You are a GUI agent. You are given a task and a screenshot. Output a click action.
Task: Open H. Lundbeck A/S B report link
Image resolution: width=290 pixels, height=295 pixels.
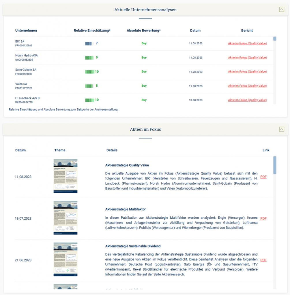click(247, 100)
